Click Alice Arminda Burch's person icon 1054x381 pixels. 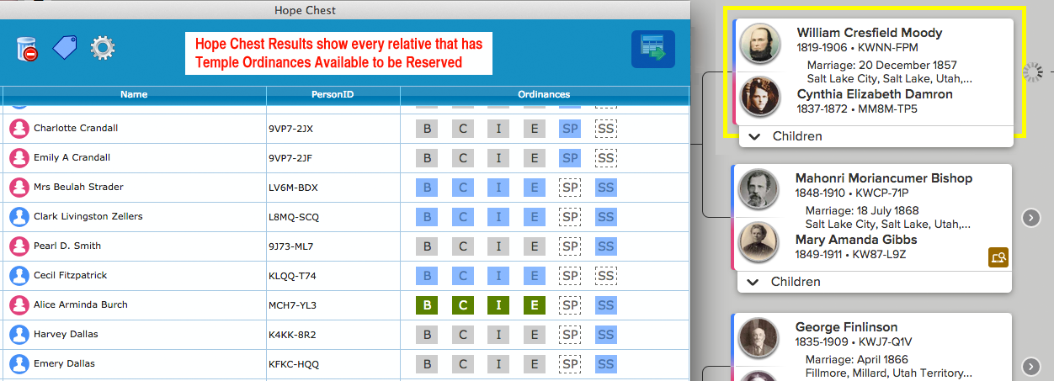pyautogui.click(x=19, y=305)
